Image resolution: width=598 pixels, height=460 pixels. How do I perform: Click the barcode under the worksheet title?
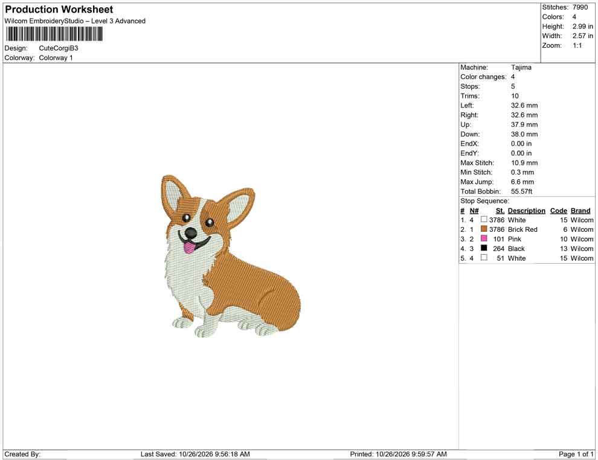[54, 34]
